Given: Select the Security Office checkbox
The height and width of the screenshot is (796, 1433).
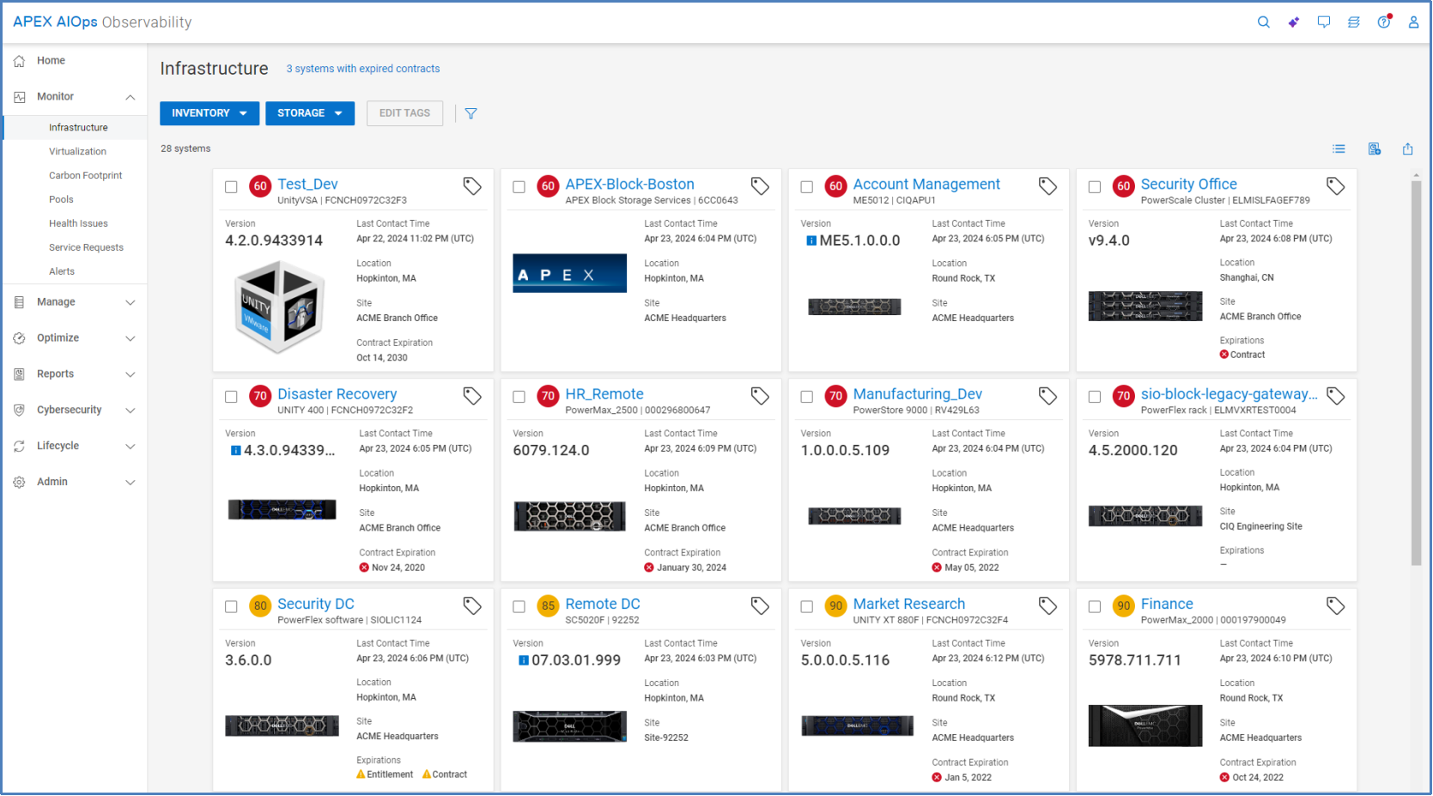Looking at the screenshot, I should (x=1094, y=187).
